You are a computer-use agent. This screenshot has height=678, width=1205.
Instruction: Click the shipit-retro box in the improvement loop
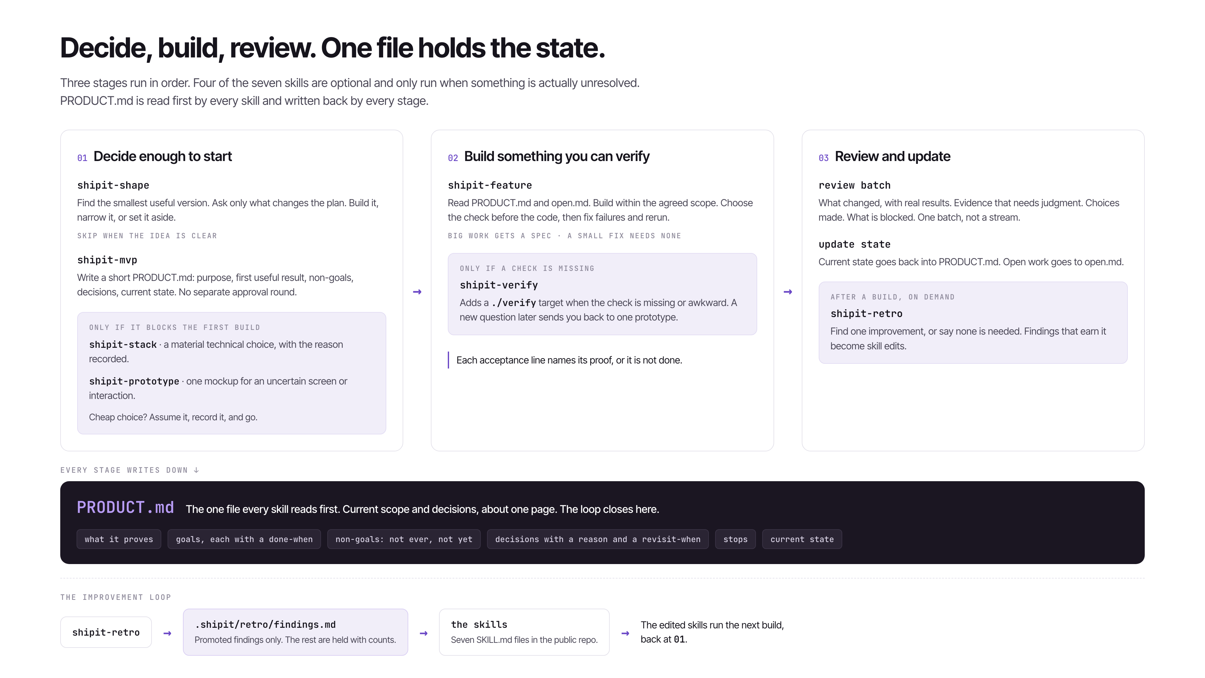(106, 632)
